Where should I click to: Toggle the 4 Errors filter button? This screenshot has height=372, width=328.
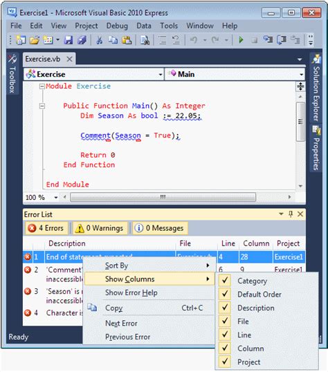[46, 228]
